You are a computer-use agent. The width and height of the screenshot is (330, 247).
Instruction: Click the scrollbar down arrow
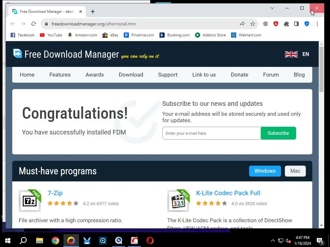pos(321,225)
